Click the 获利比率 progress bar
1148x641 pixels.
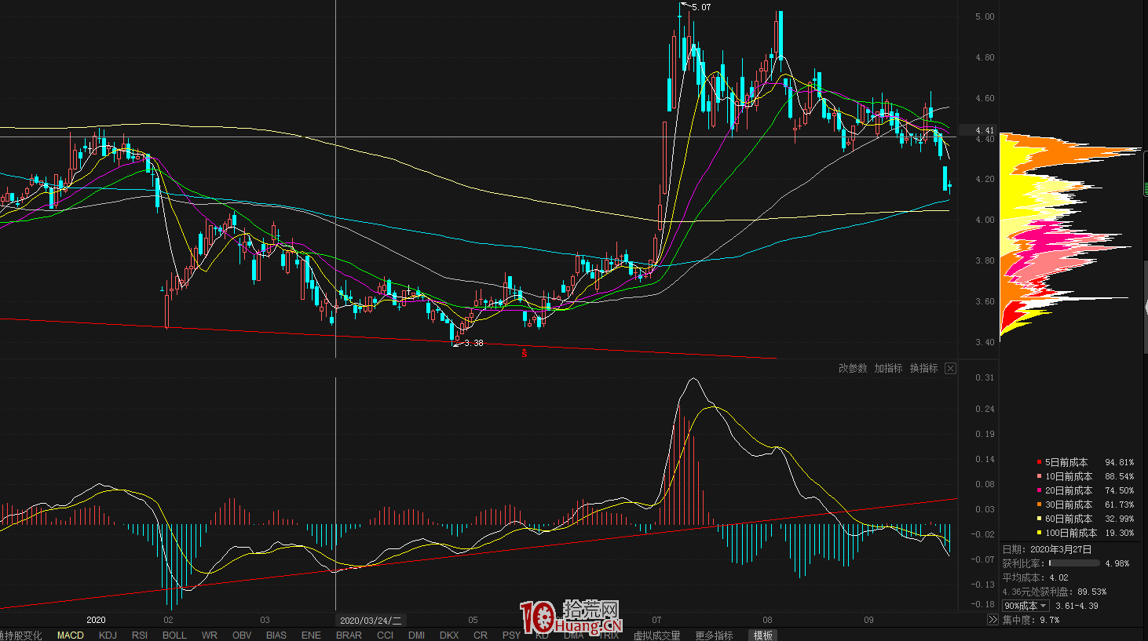pos(1074,563)
